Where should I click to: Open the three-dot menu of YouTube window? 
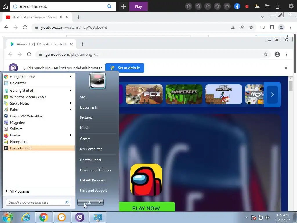(291, 27)
